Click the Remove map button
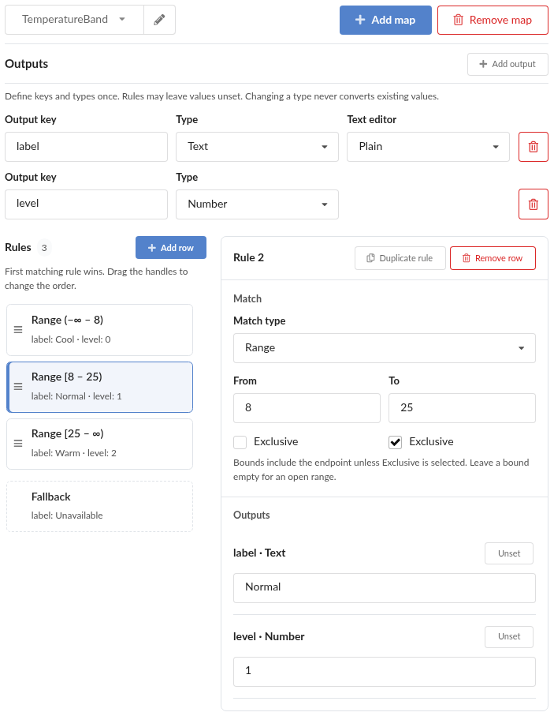Viewport: 554px width, 716px height. coord(493,20)
